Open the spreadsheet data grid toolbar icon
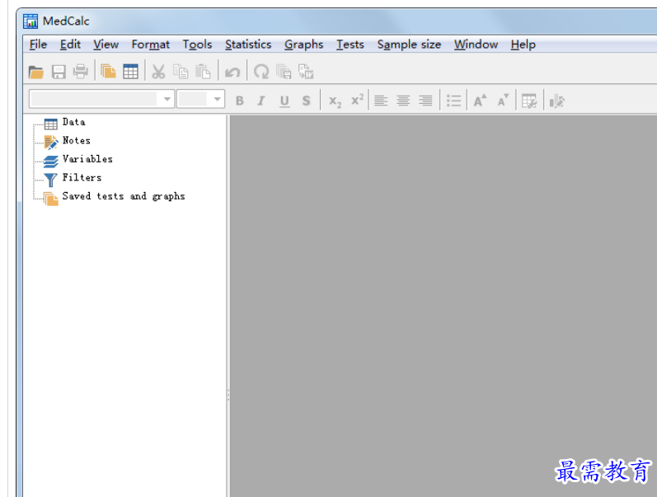This screenshot has height=497, width=657. pyautogui.click(x=130, y=72)
